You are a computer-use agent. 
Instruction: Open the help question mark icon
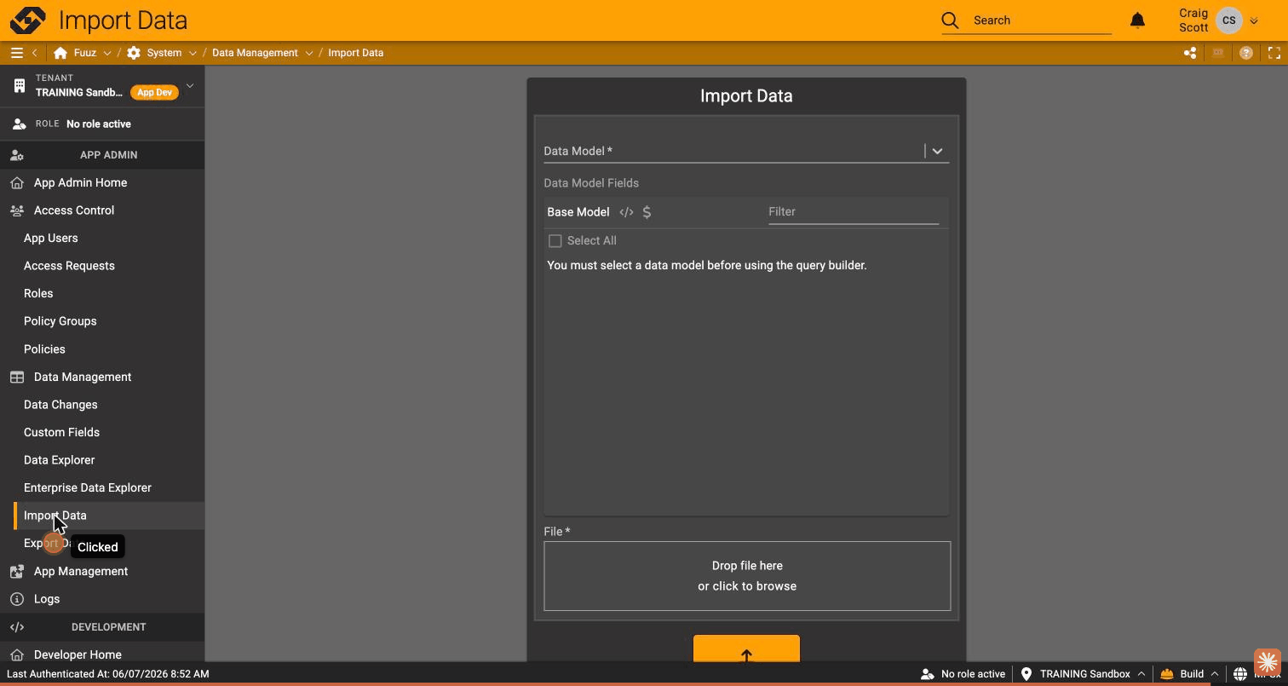tap(1246, 53)
